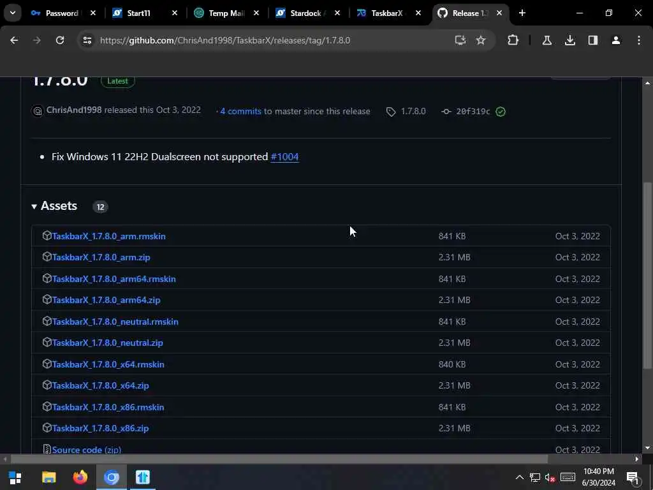Switch to the Temp Mail tab
This screenshot has width=653, height=490.
226,13
